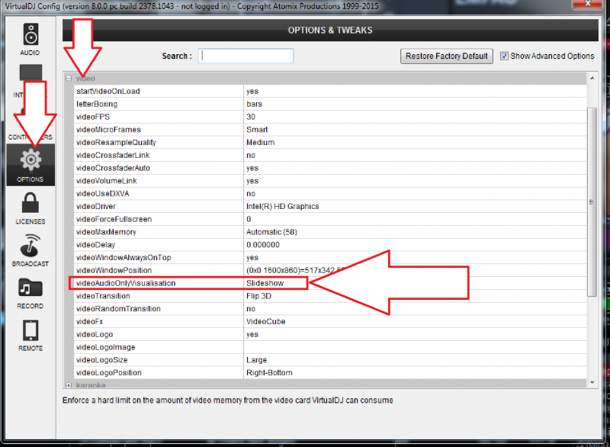Select the videoLogoImage setting
Image resolution: width=610 pixels, height=447 pixels.
pos(106,347)
